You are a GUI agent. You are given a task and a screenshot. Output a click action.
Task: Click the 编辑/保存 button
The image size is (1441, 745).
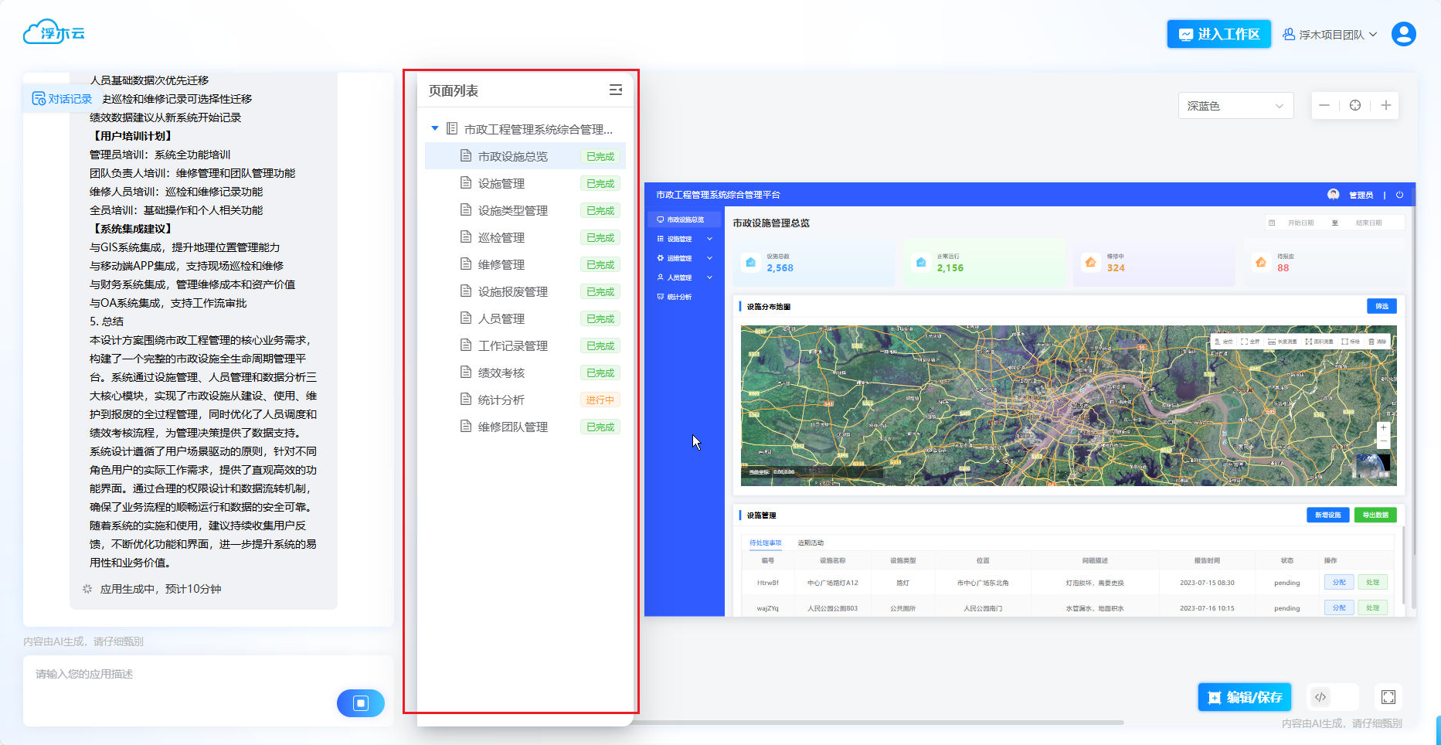(x=1245, y=697)
